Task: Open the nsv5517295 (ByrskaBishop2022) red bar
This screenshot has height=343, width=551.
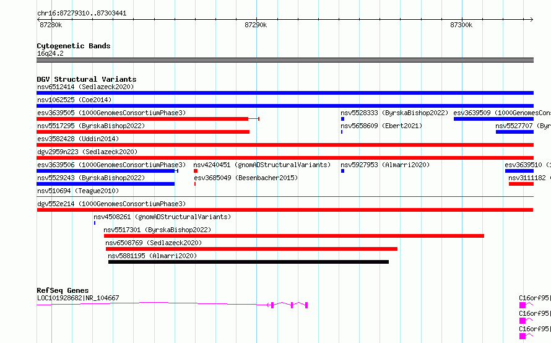Action: [143, 132]
